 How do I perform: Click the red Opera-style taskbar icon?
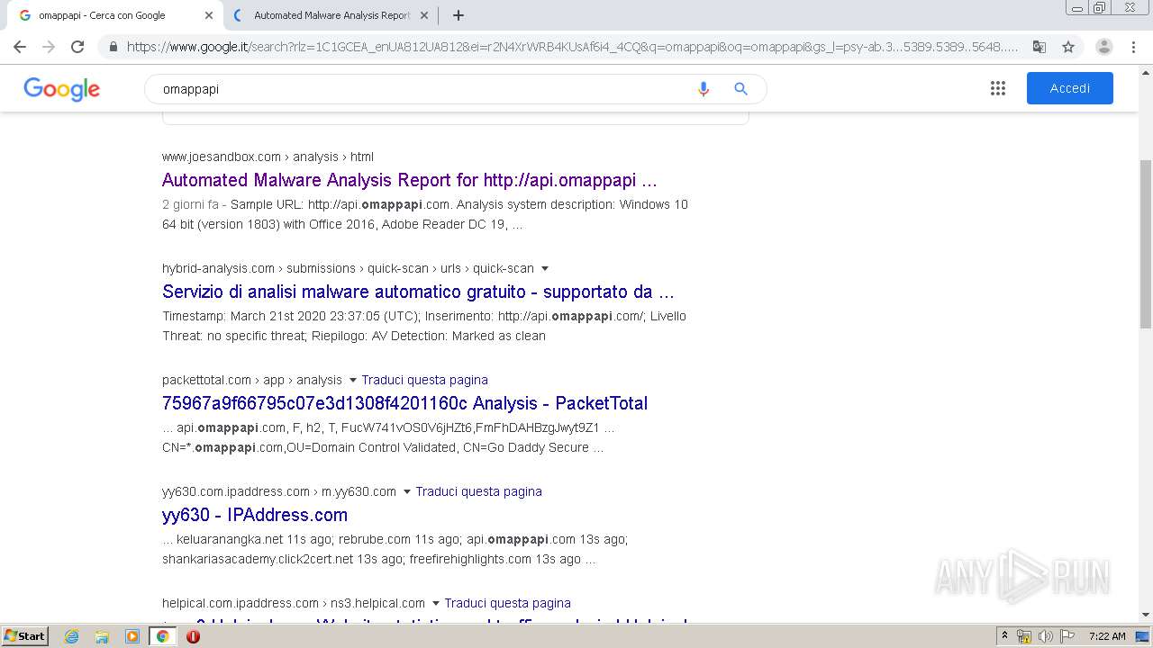193,636
